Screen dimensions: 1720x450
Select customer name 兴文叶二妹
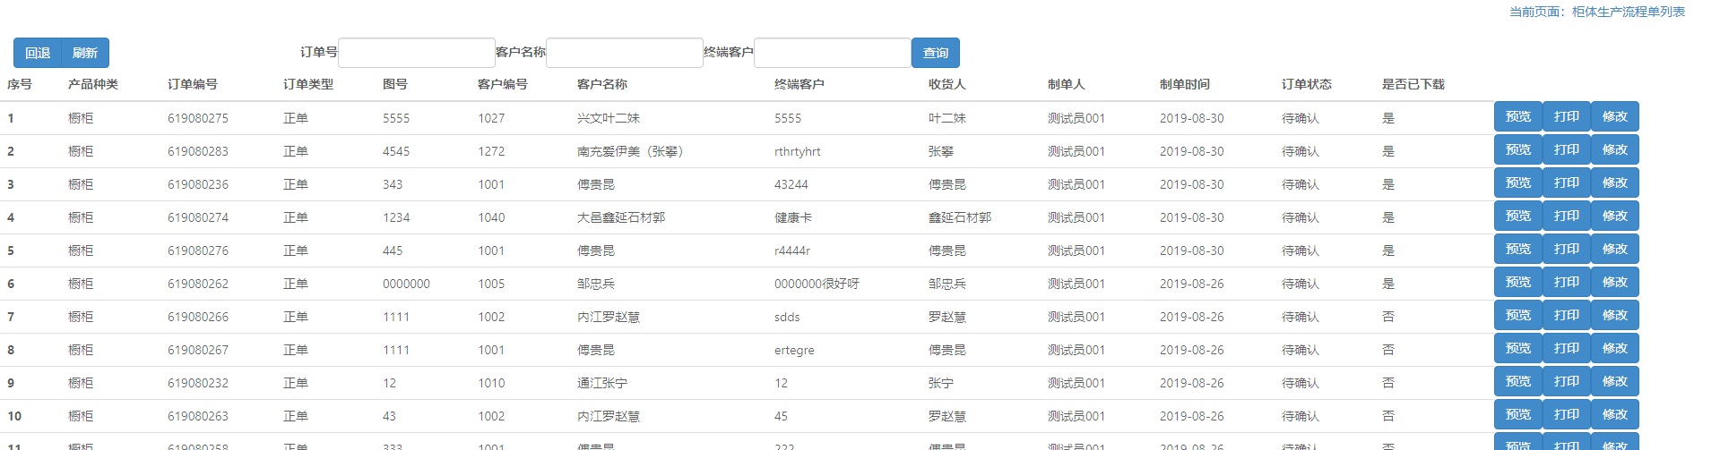click(609, 118)
